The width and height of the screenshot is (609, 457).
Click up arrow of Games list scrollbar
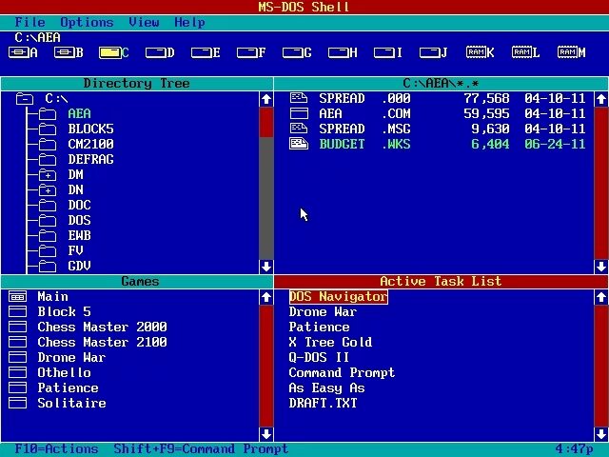[x=266, y=297]
